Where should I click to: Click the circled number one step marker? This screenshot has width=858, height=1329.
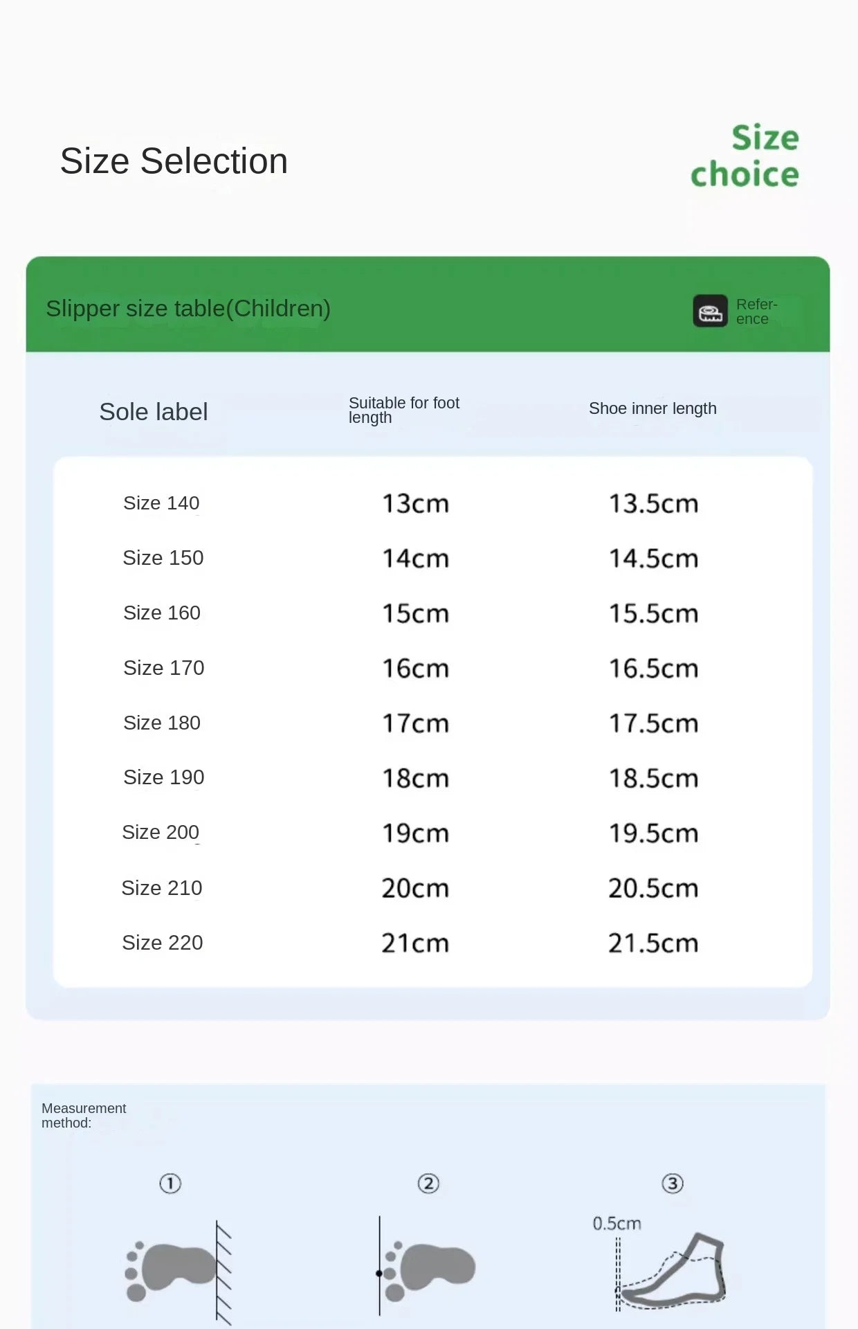coord(170,1184)
